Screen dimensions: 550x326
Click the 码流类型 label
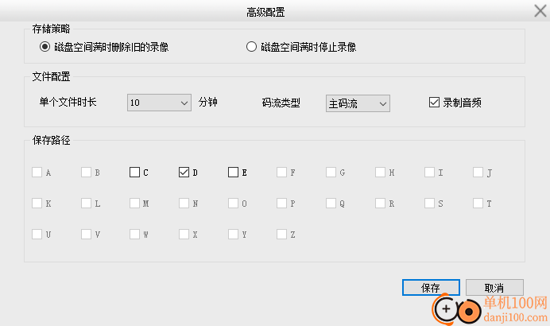(281, 103)
